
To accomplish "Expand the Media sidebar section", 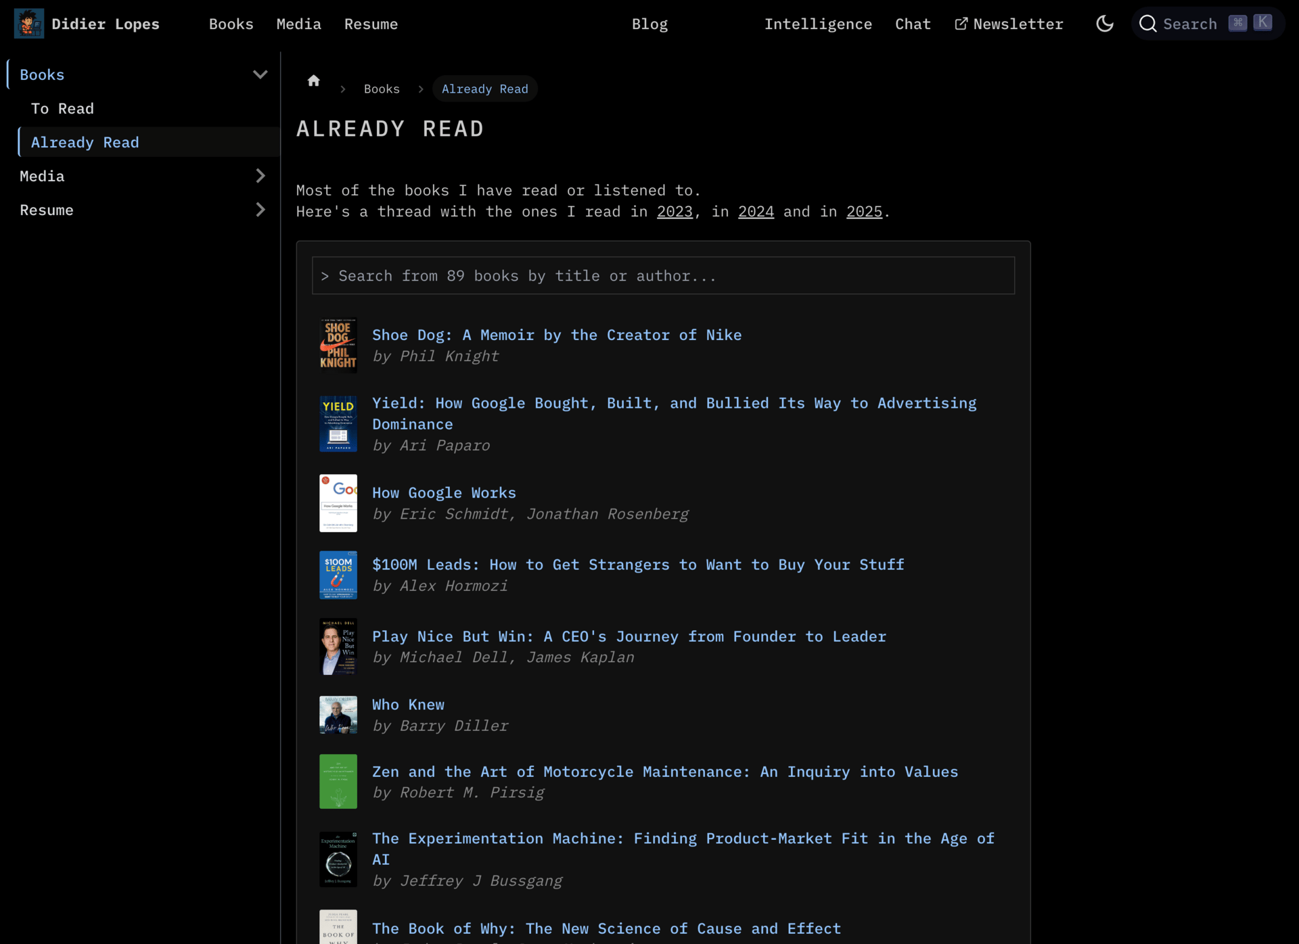I will point(260,176).
